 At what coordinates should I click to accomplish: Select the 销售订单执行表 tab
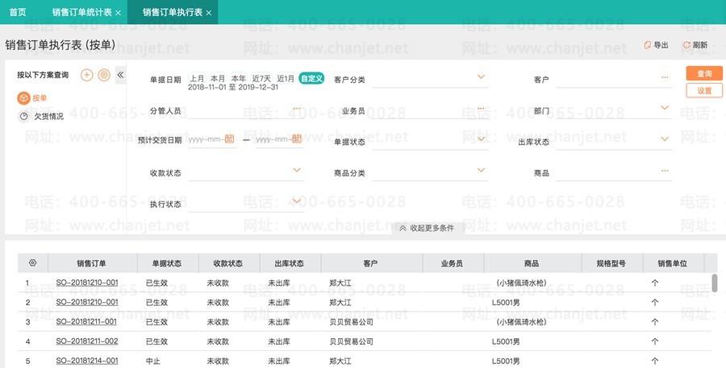click(x=173, y=13)
